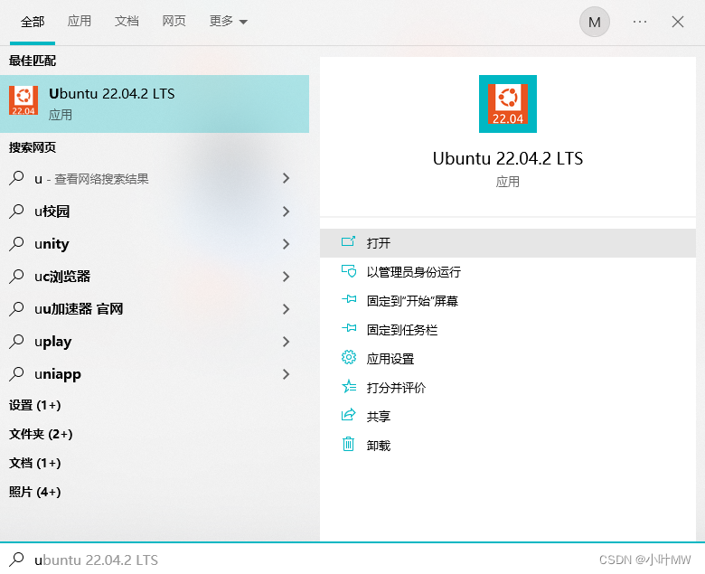Click the trash icon beside 卸载
The width and height of the screenshot is (705, 574).
[x=349, y=445]
